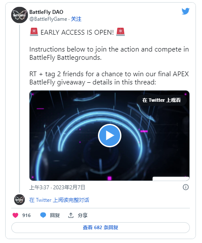Screen dimensions: 202x243
Task: Open 在 Twitter 上阅读完整对话 link
Action: (59, 200)
